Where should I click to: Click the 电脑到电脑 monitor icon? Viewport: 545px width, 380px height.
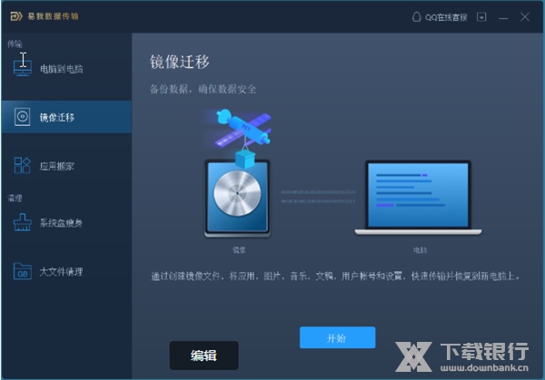(23, 68)
